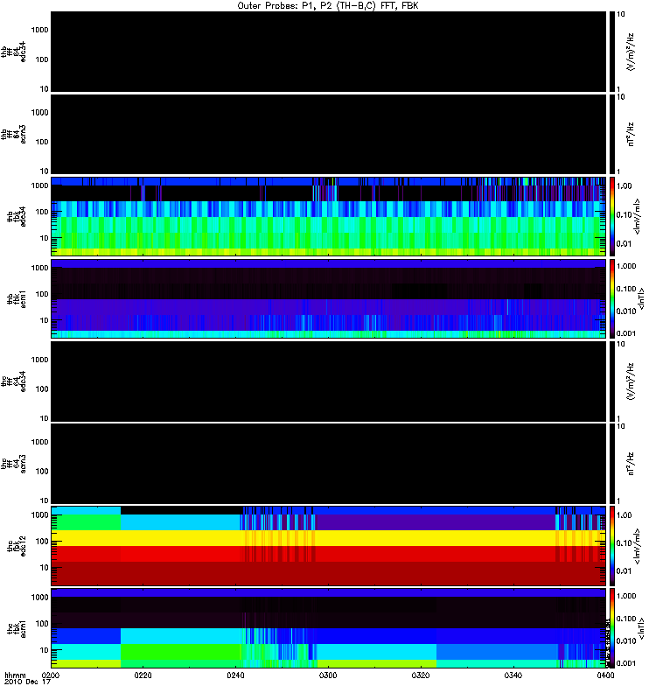Click the "thc fbk edc12" y-axis title
This screenshot has width=656, height=700.
coord(17,545)
